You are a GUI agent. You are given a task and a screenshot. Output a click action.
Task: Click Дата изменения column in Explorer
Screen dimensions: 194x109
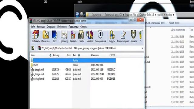coord(178,30)
